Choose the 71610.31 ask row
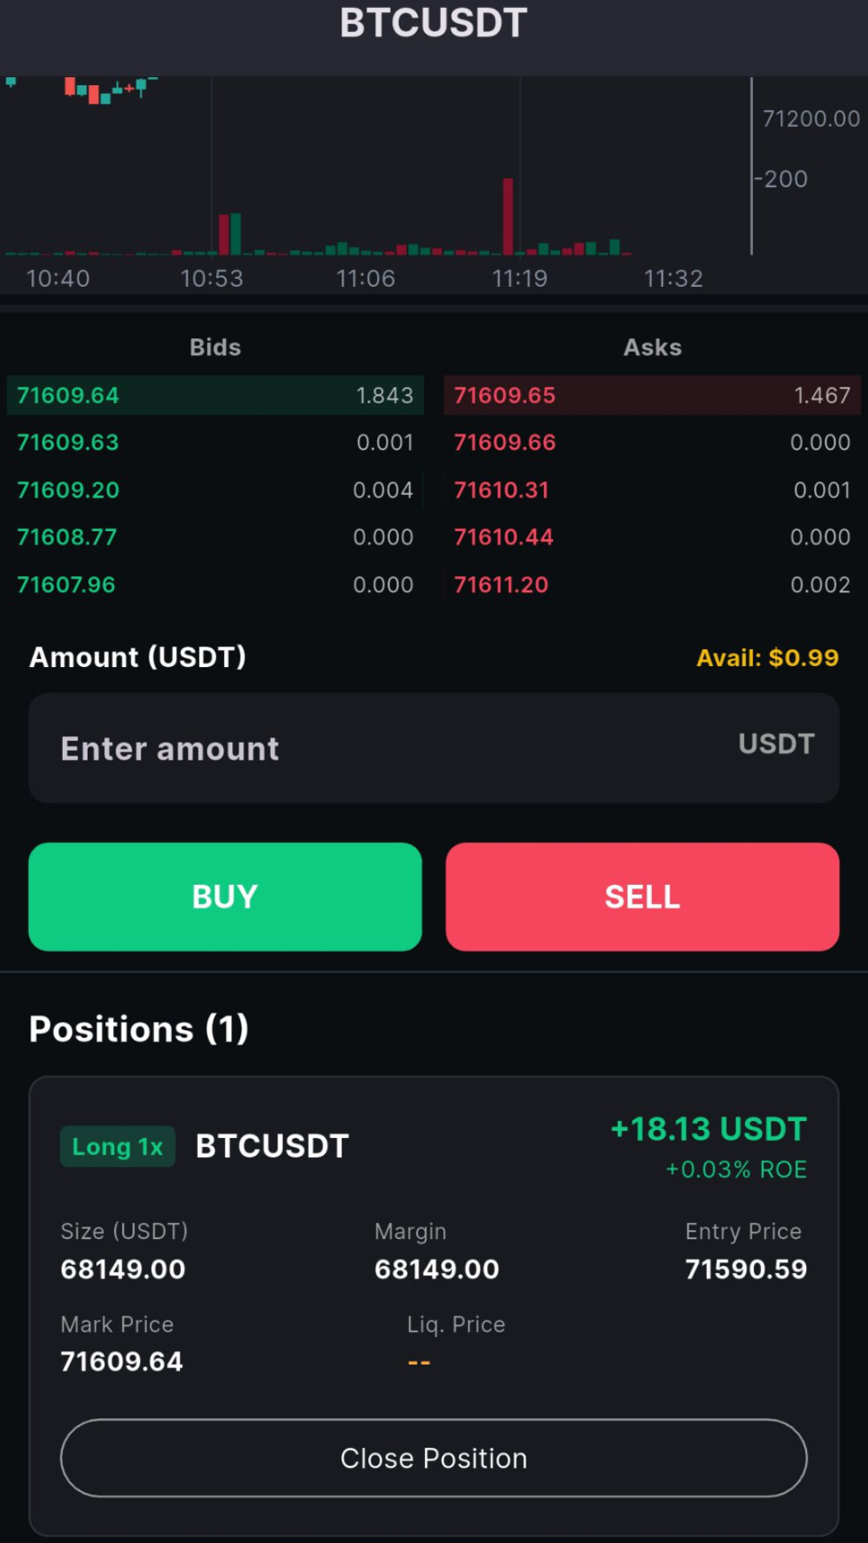This screenshot has height=1543, width=868. point(652,490)
